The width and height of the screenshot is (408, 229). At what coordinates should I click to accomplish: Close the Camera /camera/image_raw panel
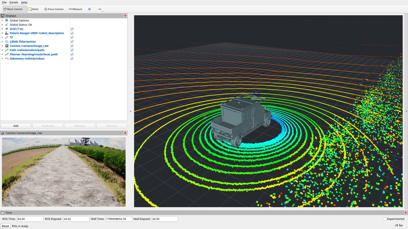tap(125, 133)
